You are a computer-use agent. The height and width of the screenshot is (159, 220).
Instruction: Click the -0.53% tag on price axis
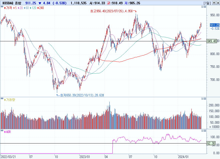(x=215, y=29)
